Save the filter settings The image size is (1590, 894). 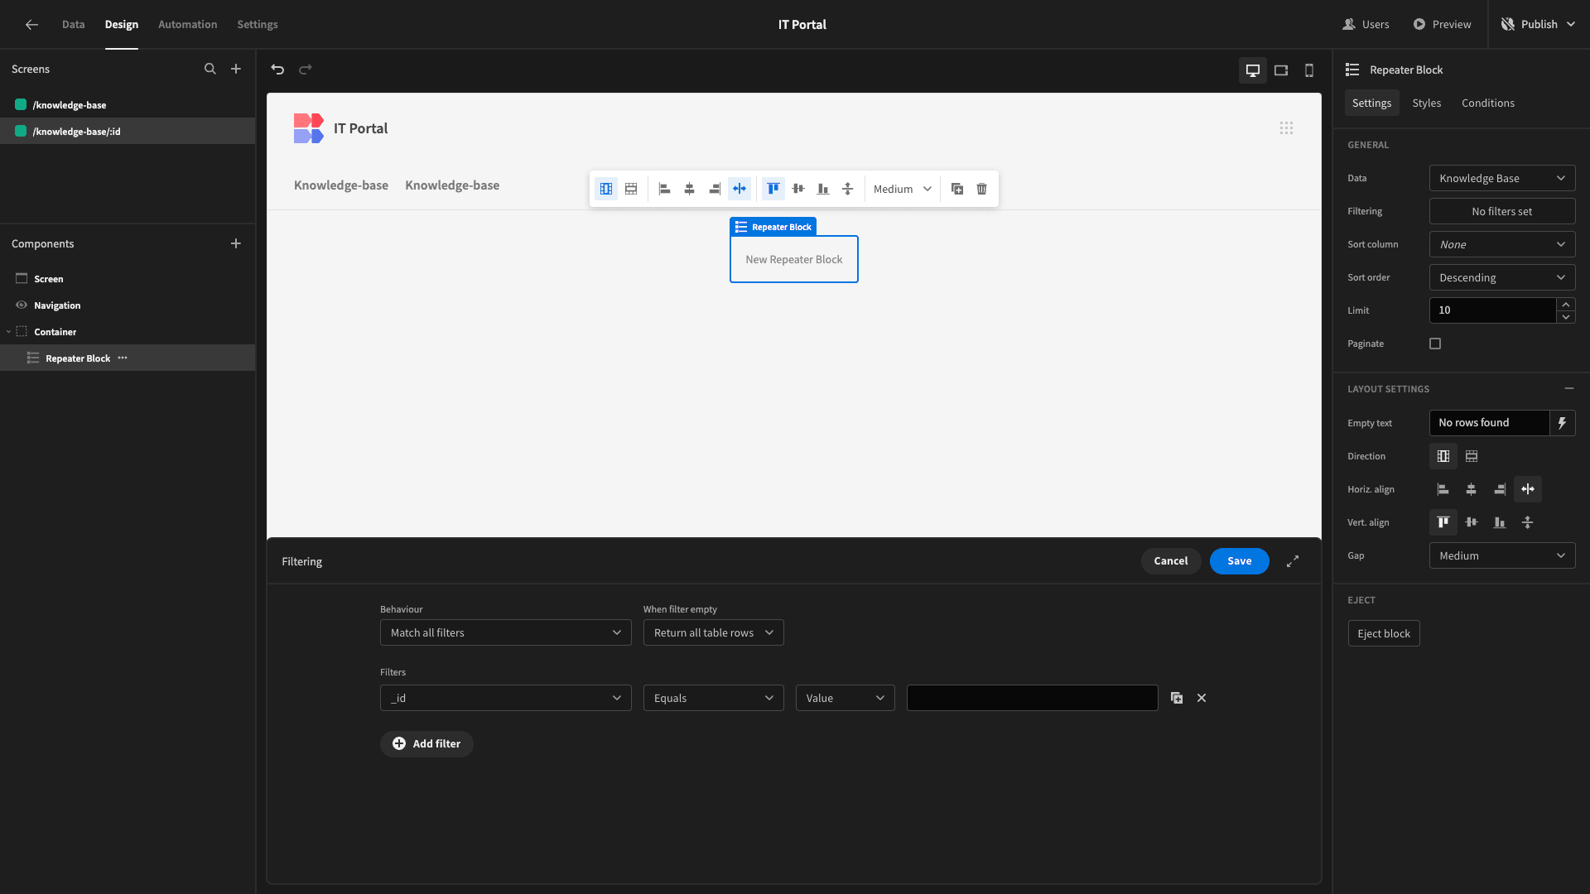pyautogui.click(x=1240, y=561)
